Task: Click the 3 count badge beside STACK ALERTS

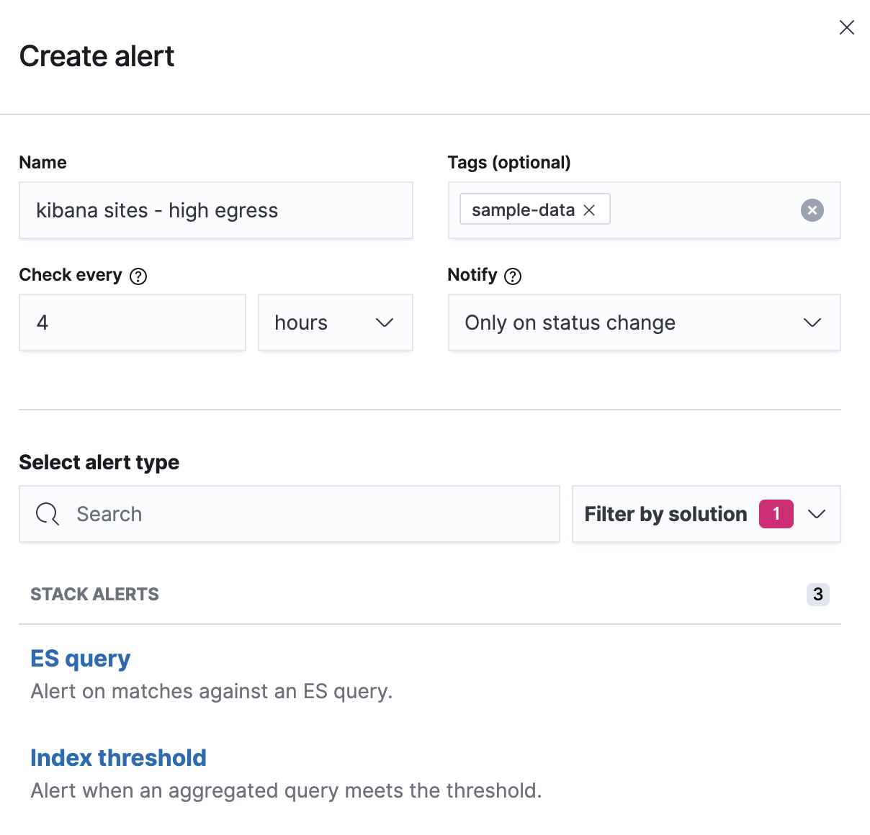Action: coord(818,595)
